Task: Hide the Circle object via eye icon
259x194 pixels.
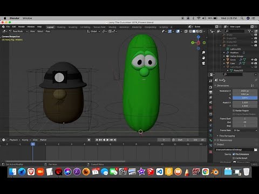Action: coord(252,60)
